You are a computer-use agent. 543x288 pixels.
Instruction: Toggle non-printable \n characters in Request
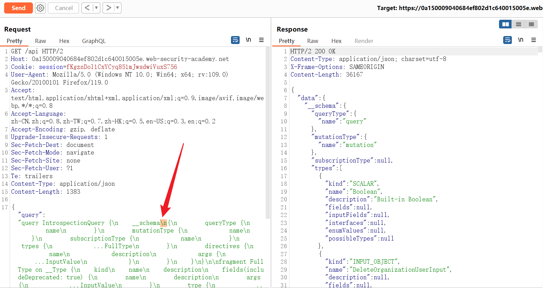tap(248, 40)
